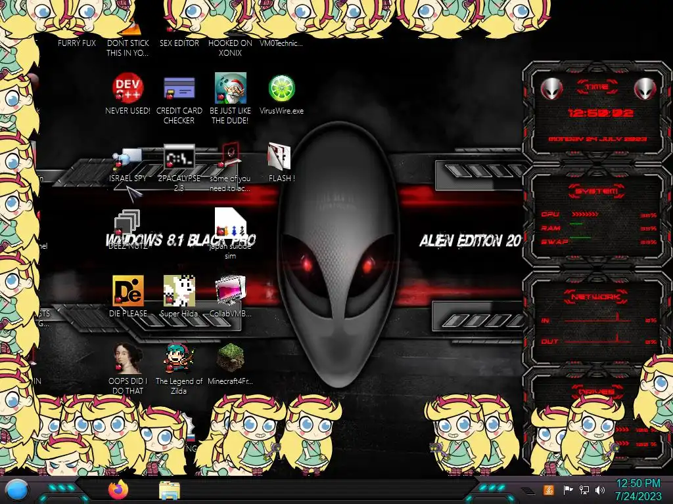673x504 pixels.
Task: Click the NETWORK gadget header
Action: tap(595, 297)
